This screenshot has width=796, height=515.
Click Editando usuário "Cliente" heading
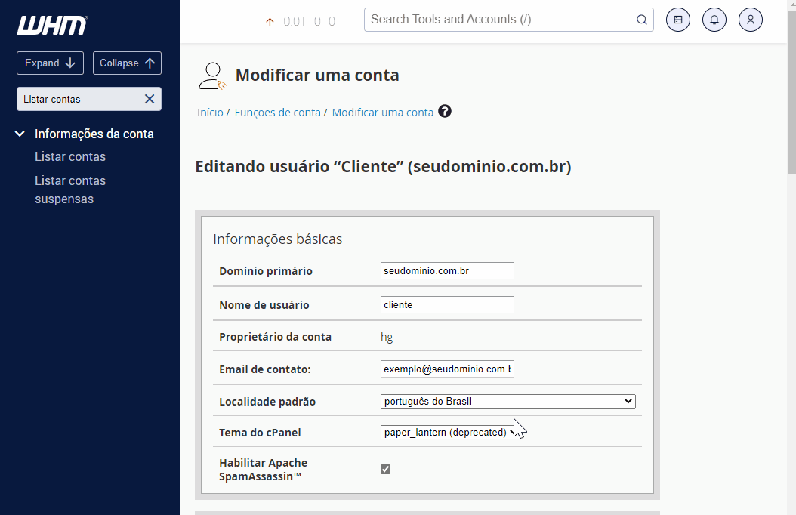click(x=384, y=167)
